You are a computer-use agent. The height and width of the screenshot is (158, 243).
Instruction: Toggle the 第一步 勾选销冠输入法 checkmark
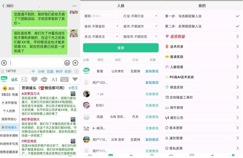[237, 16]
